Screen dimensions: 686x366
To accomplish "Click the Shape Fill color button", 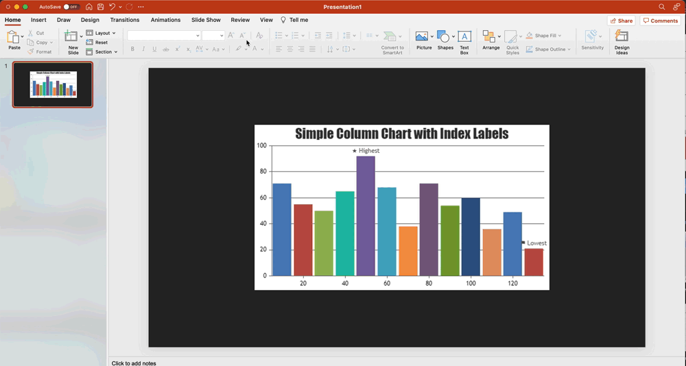I will pyautogui.click(x=543, y=36).
